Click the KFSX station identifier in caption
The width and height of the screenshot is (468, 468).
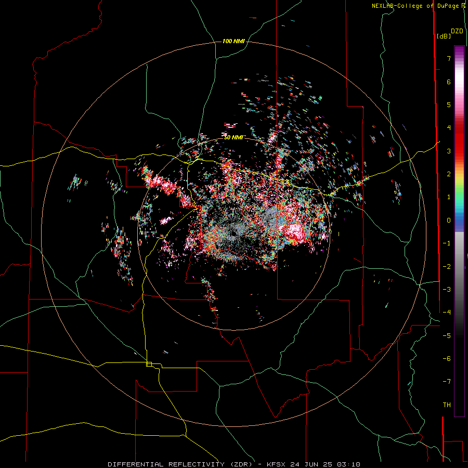pos(276,464)
